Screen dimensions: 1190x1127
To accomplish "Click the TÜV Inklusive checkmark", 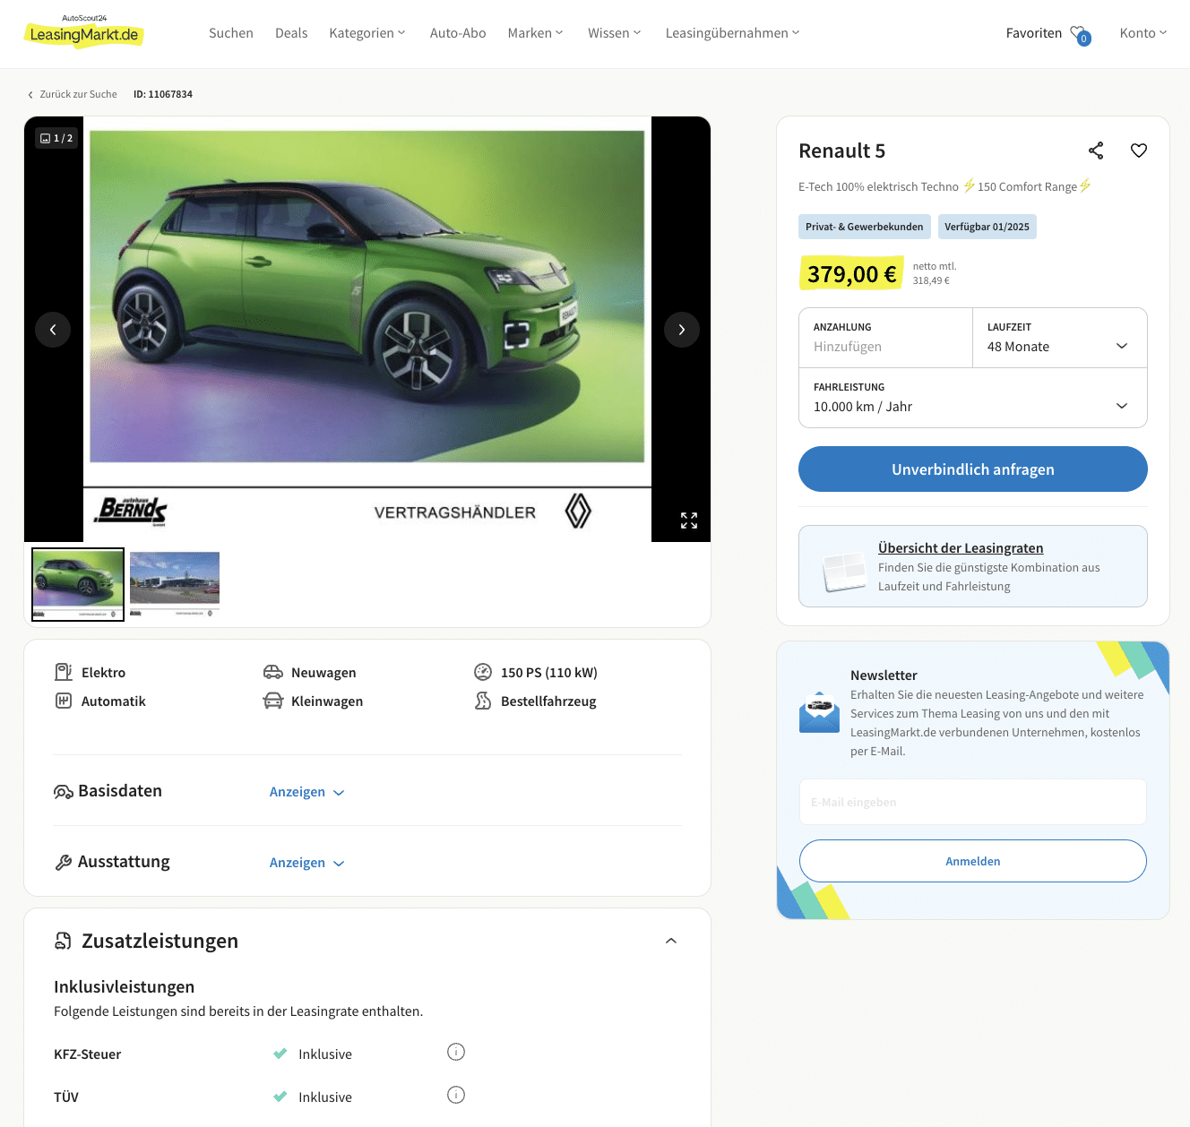I will point(280,1097).
